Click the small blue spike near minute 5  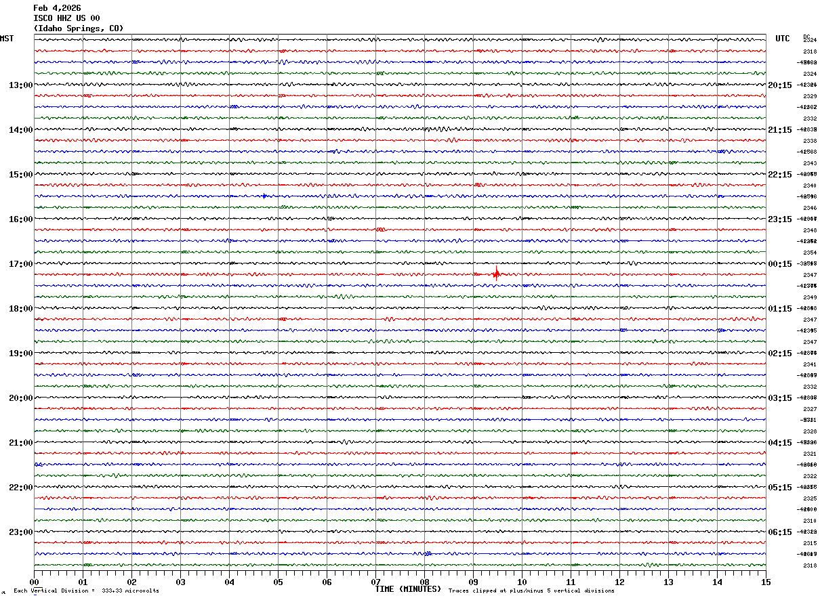[264, 196]
